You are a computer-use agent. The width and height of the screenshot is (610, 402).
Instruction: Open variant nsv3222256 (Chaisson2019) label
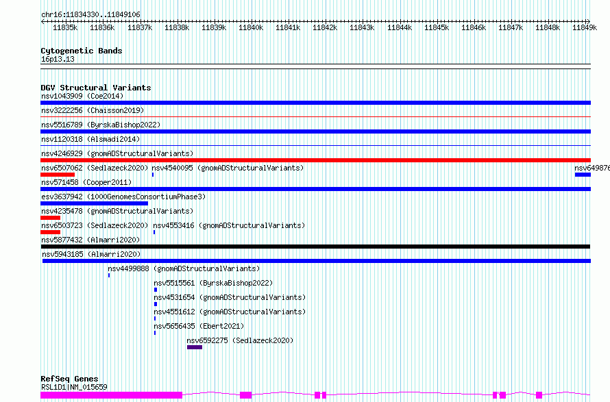[93, 110]
